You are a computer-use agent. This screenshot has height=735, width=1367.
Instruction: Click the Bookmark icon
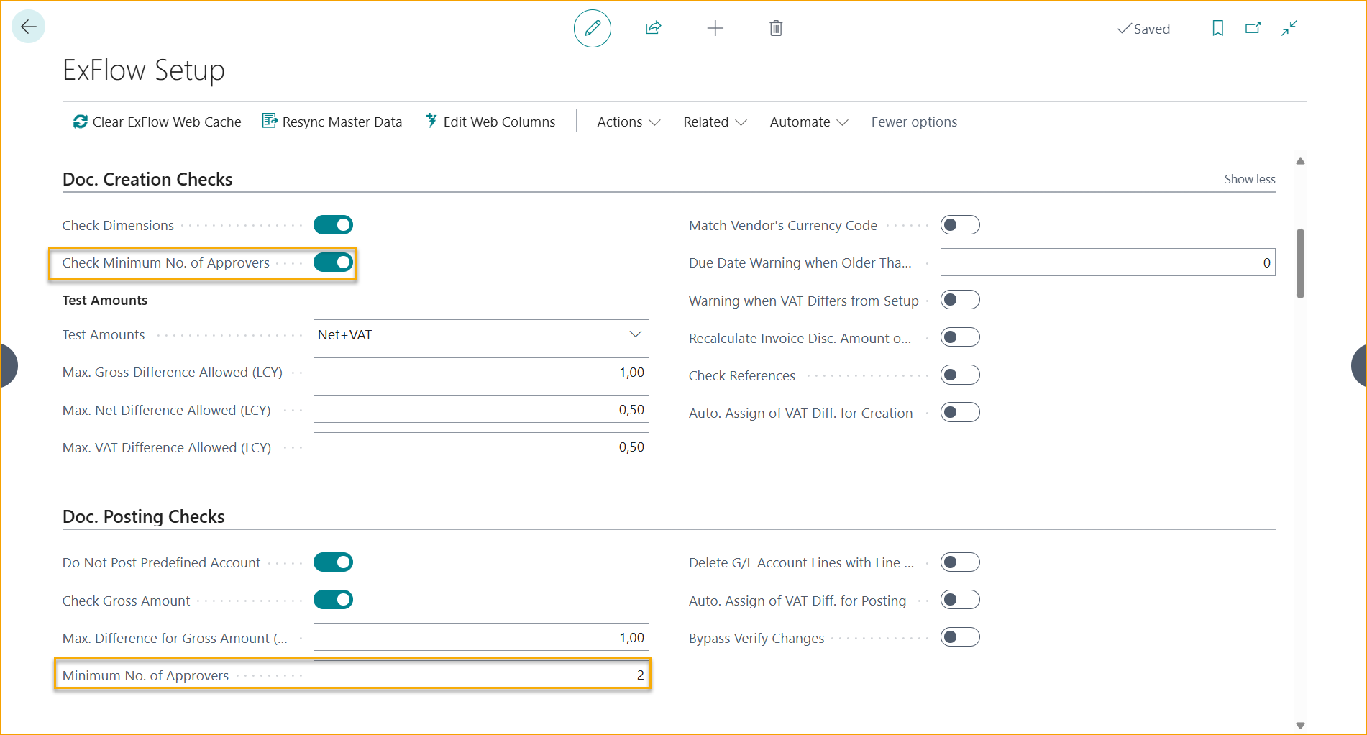(x=1217, y=28)
